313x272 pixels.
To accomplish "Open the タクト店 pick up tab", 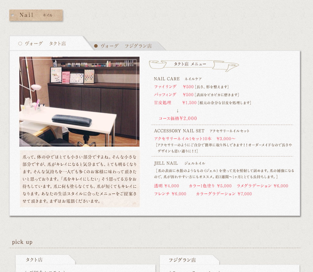I will coord(45,260).
